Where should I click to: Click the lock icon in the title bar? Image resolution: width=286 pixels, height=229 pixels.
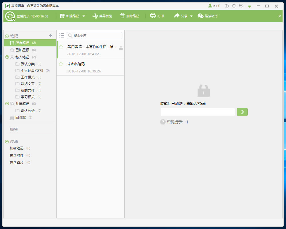226,6
